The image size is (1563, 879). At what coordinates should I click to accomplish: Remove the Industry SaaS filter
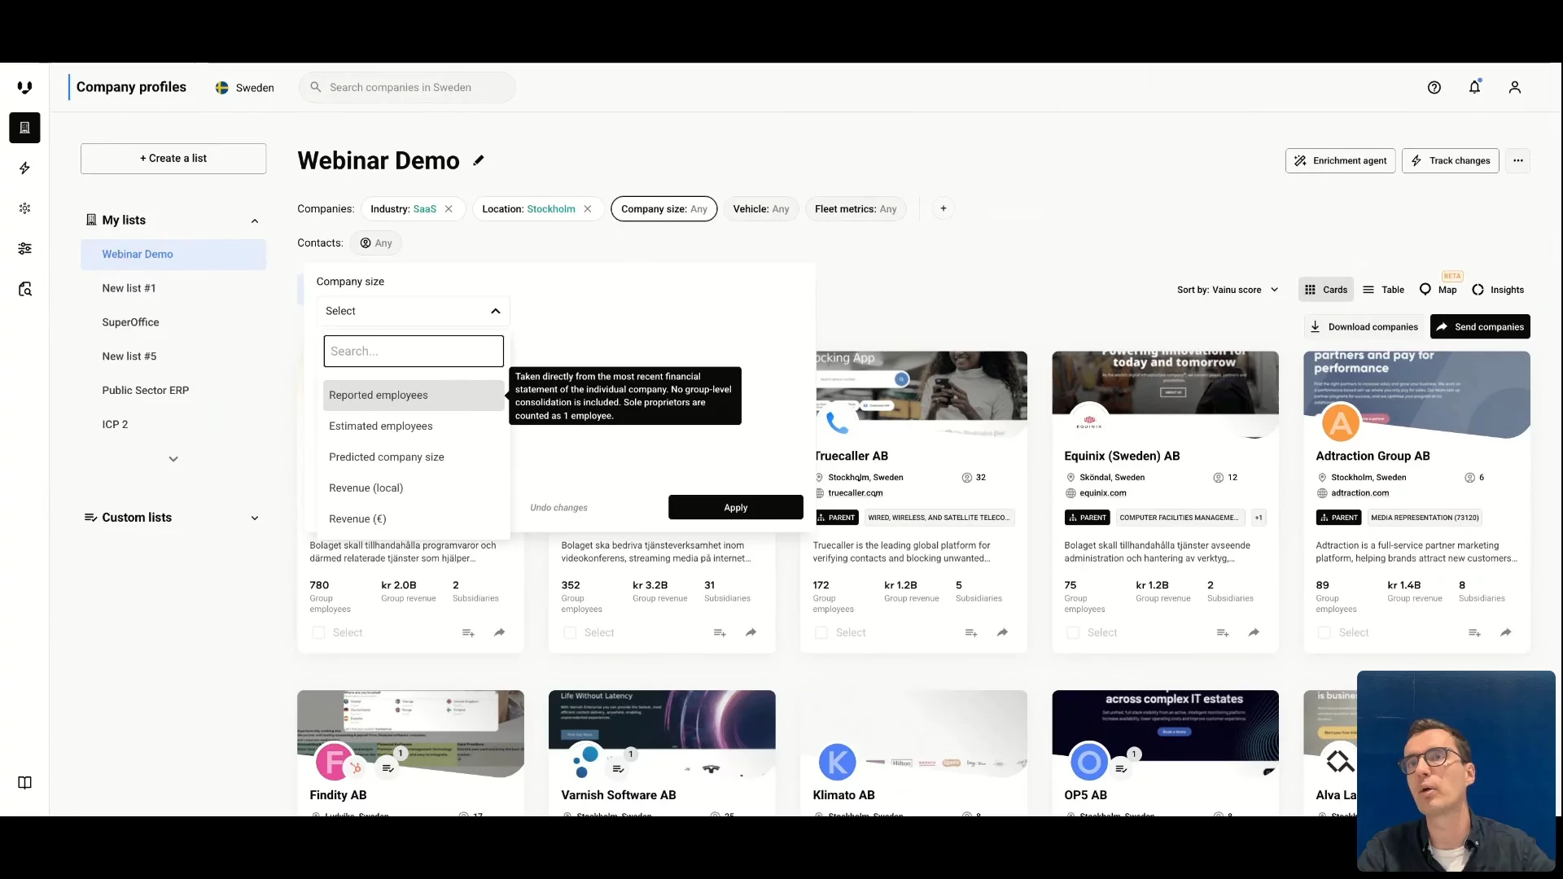tap(449, 209)
